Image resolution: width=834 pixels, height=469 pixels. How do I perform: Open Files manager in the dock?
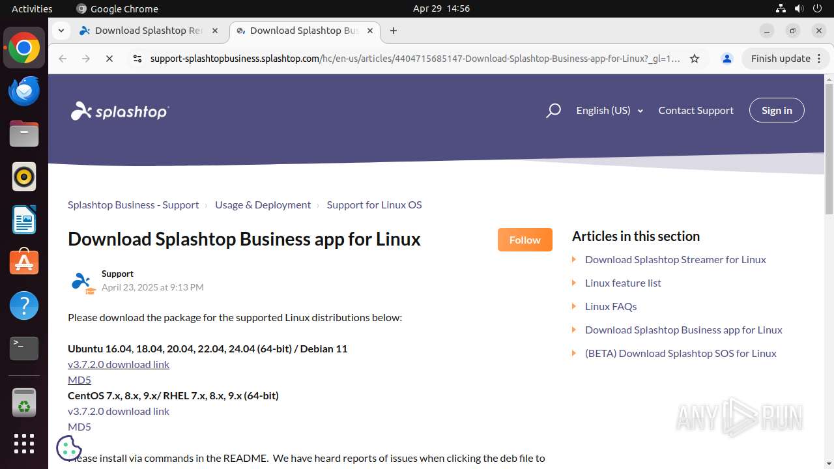(x=24, y=134)
